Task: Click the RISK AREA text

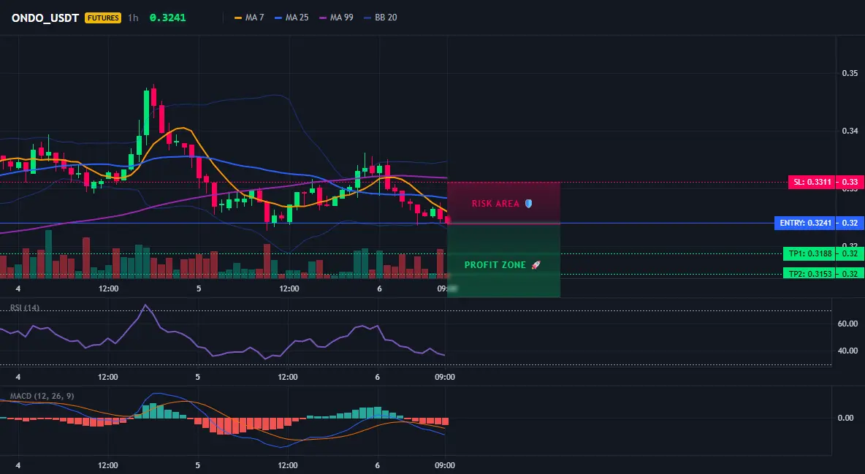Action: pyautogui.click(x=495, y=204)
